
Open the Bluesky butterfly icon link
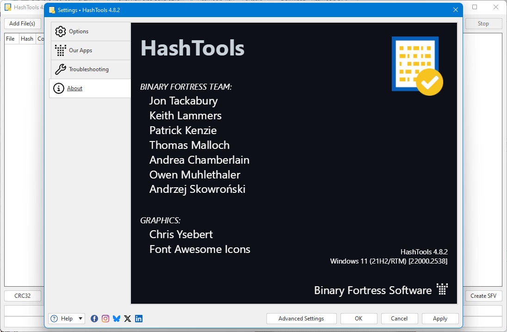click(x=117, y=319)
